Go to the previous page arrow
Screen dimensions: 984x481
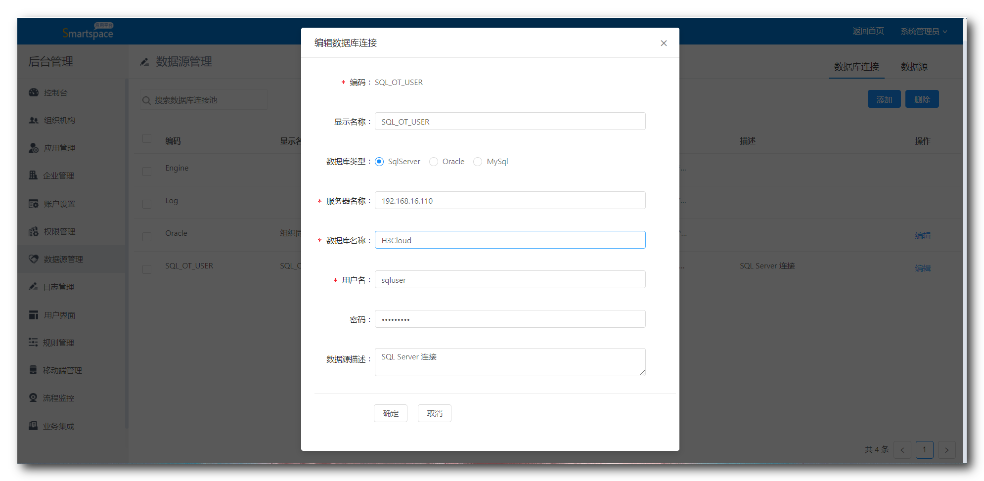(x=902, y=450)
